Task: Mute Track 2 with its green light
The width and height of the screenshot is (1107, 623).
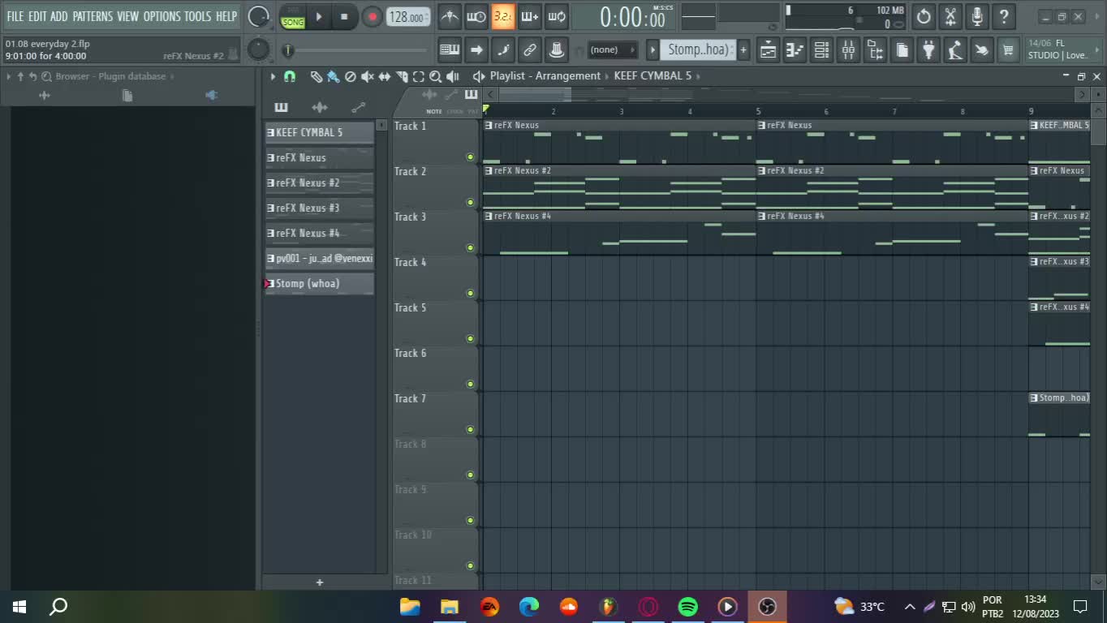Action: 470,202
